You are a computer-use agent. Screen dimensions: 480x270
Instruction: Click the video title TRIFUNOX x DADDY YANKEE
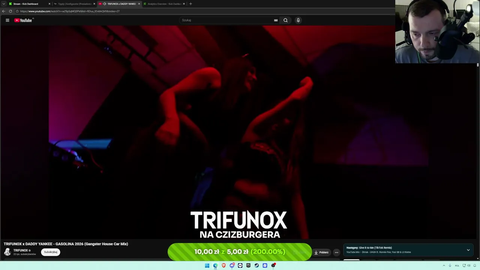pos(66,244)
